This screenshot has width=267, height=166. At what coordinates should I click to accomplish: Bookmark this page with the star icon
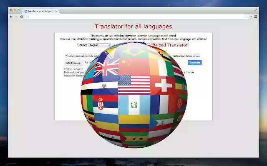pos(246,17)
